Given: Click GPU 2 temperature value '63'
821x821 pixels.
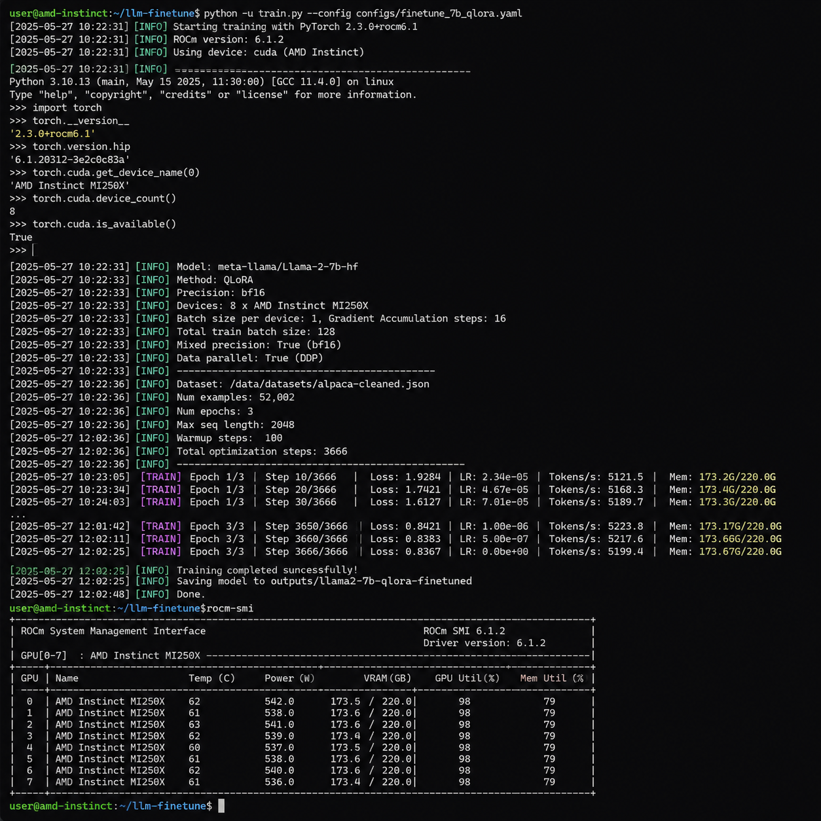Looking at the screenshot, I should [194, 725].
